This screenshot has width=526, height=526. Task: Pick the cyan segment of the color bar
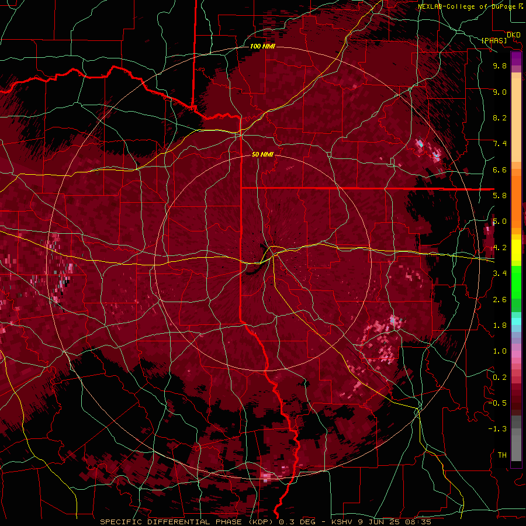(516, 321)
